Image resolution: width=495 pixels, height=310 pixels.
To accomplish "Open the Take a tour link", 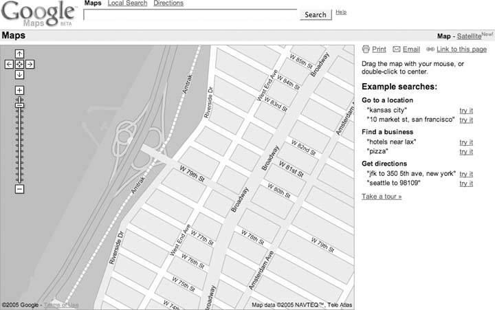I will [x=382, y=197].
